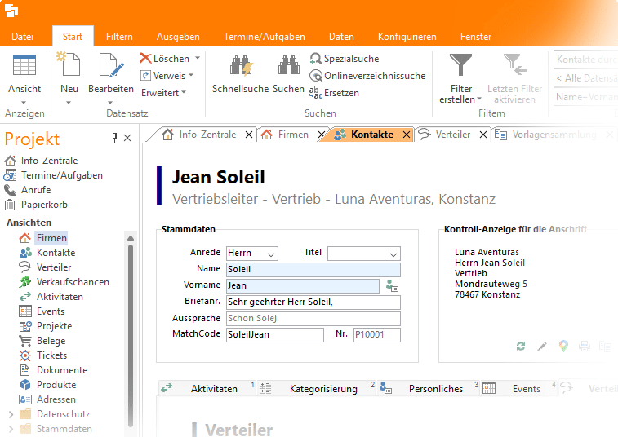Click the map location icon in address panel
The height and width of the screenshot is (437, 618).
(x=563, y=347)
